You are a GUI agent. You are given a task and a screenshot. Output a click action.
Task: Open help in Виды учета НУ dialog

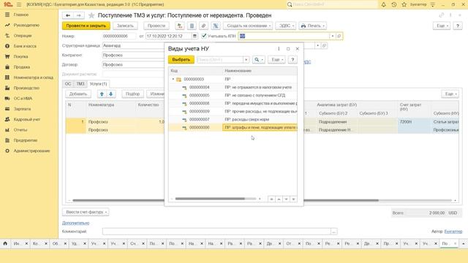(x=292, y=60)
